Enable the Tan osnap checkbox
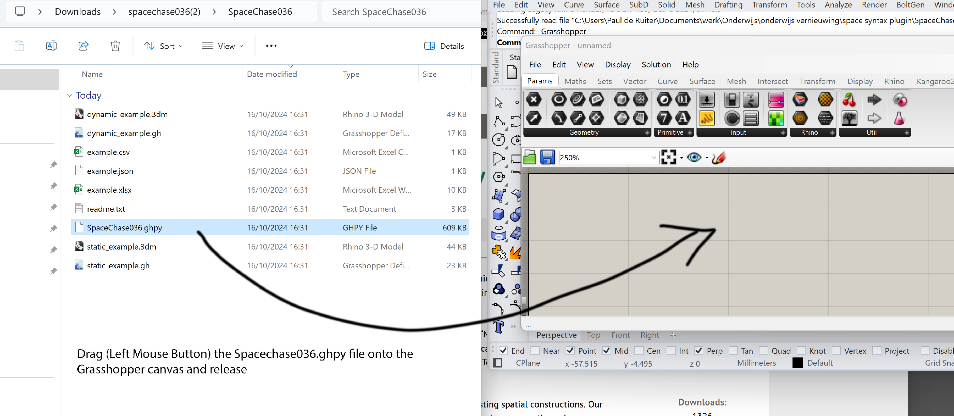 click(733, 351)
